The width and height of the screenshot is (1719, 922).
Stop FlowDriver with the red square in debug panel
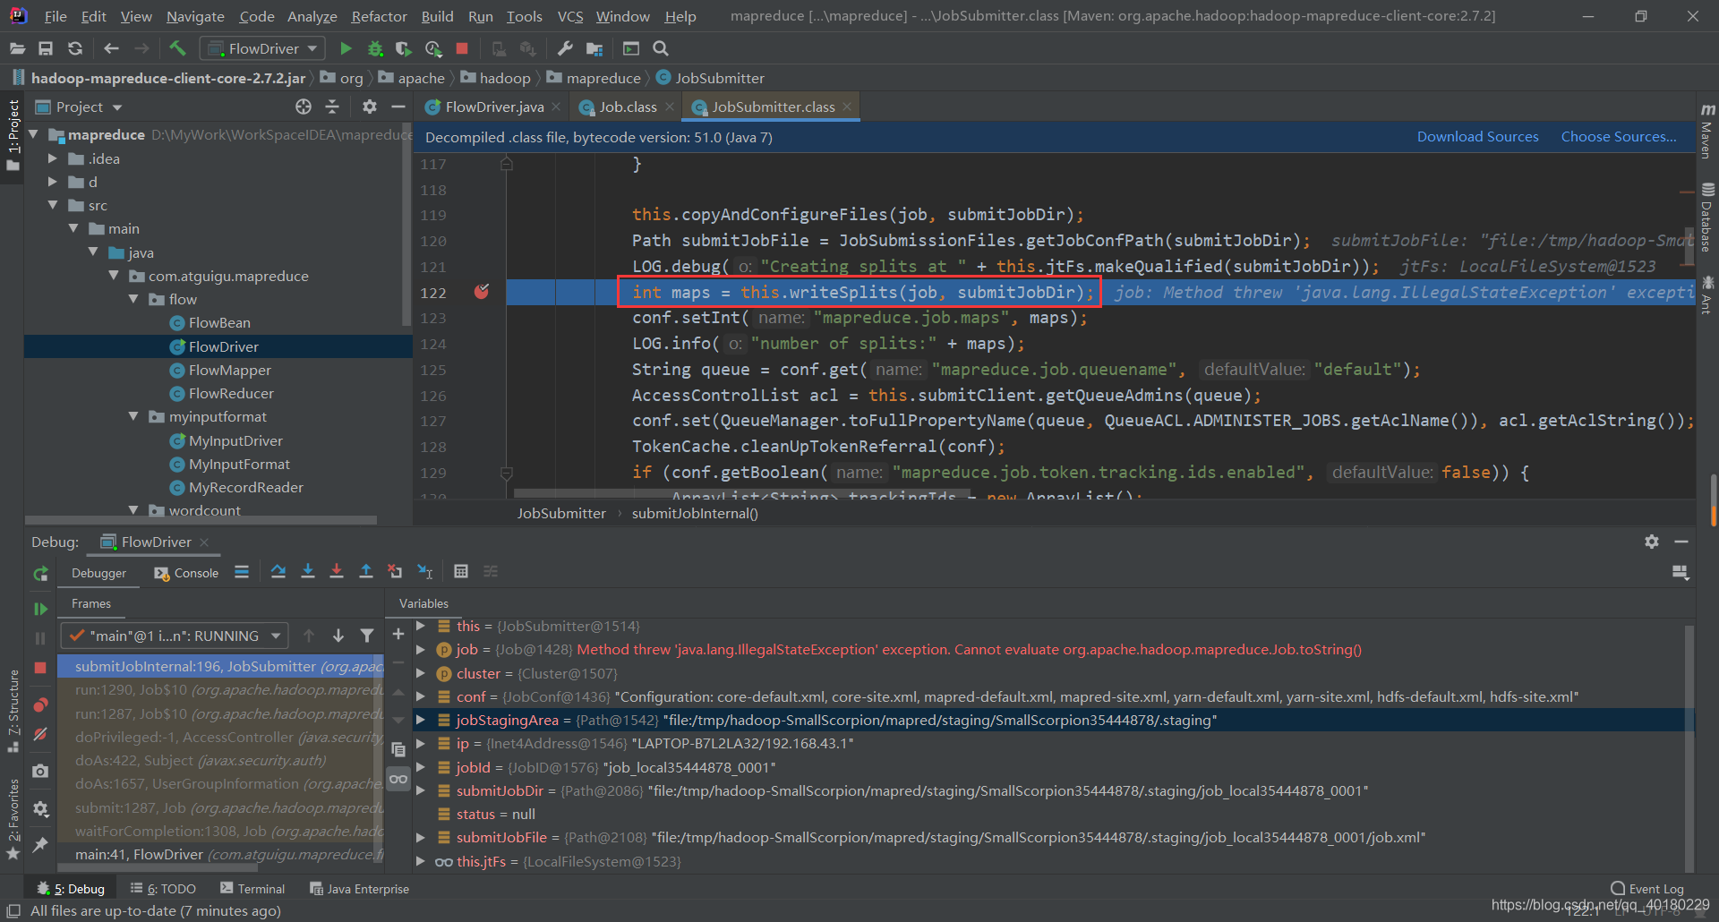click(x=40, y=668)
